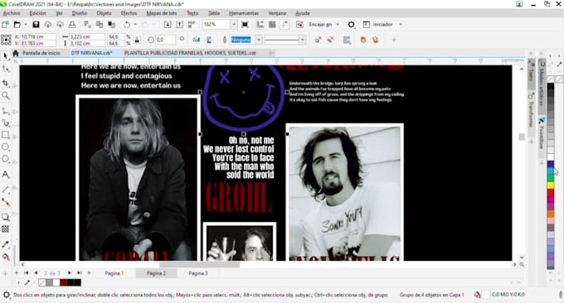Open the Archivo menu
This screenshot has width=564, height=303.
pos(12,13)
